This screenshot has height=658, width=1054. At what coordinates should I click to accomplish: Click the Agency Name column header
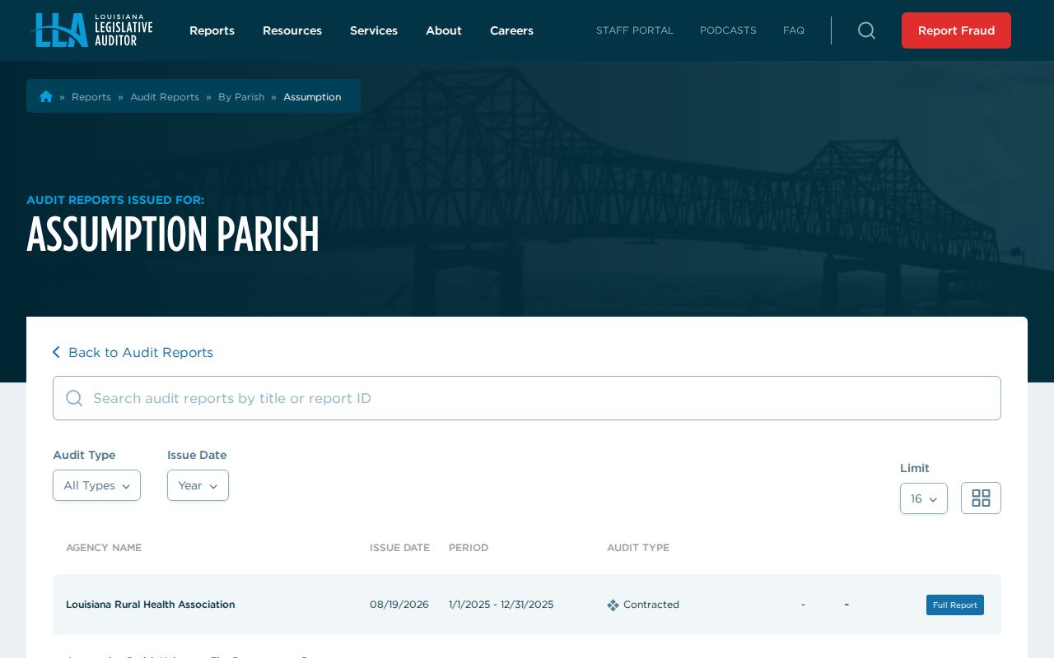tap(104, 548)
